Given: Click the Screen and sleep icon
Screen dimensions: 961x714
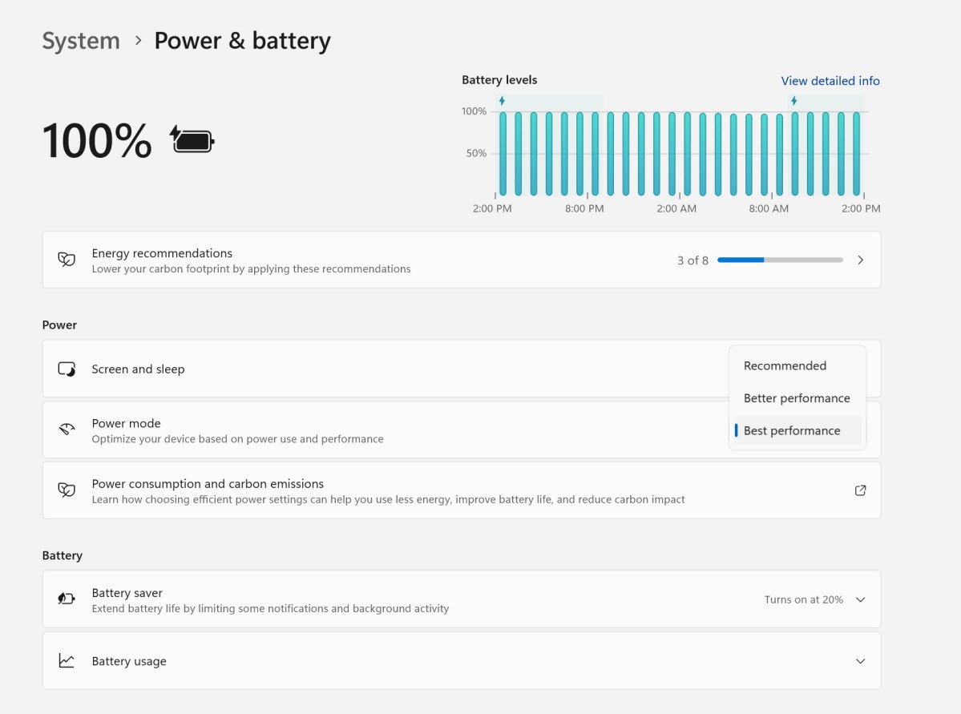Looking at the screenshot, I should pos(67,369).
